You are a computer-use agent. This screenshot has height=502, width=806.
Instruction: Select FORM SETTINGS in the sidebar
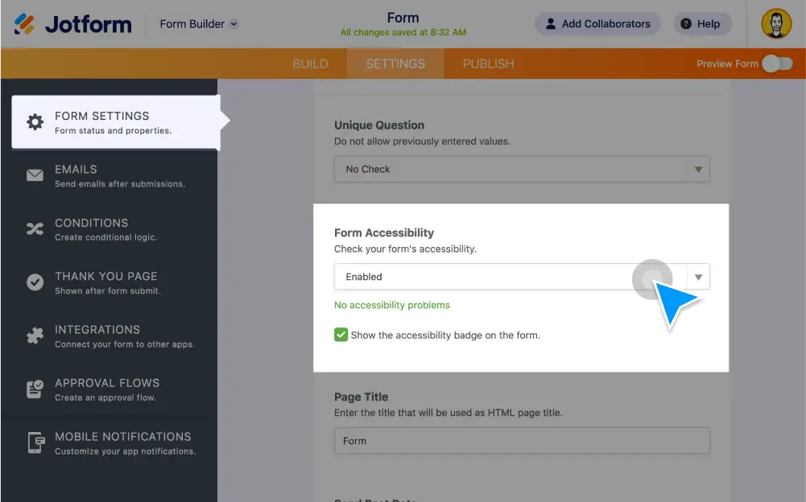(x=116, y=122)
